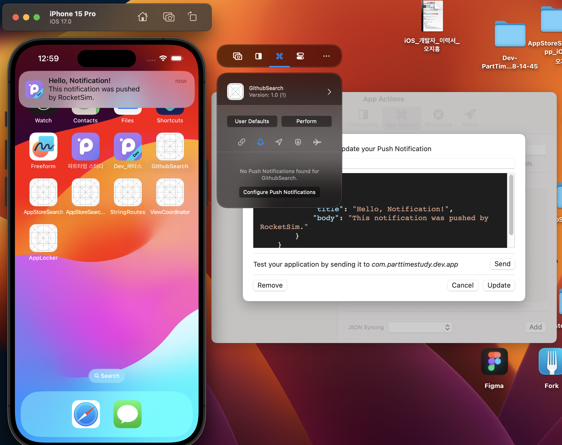Click the JSON editor vertical scrollbar
Viewport: 562px width, 445px height.
point(511,205)
